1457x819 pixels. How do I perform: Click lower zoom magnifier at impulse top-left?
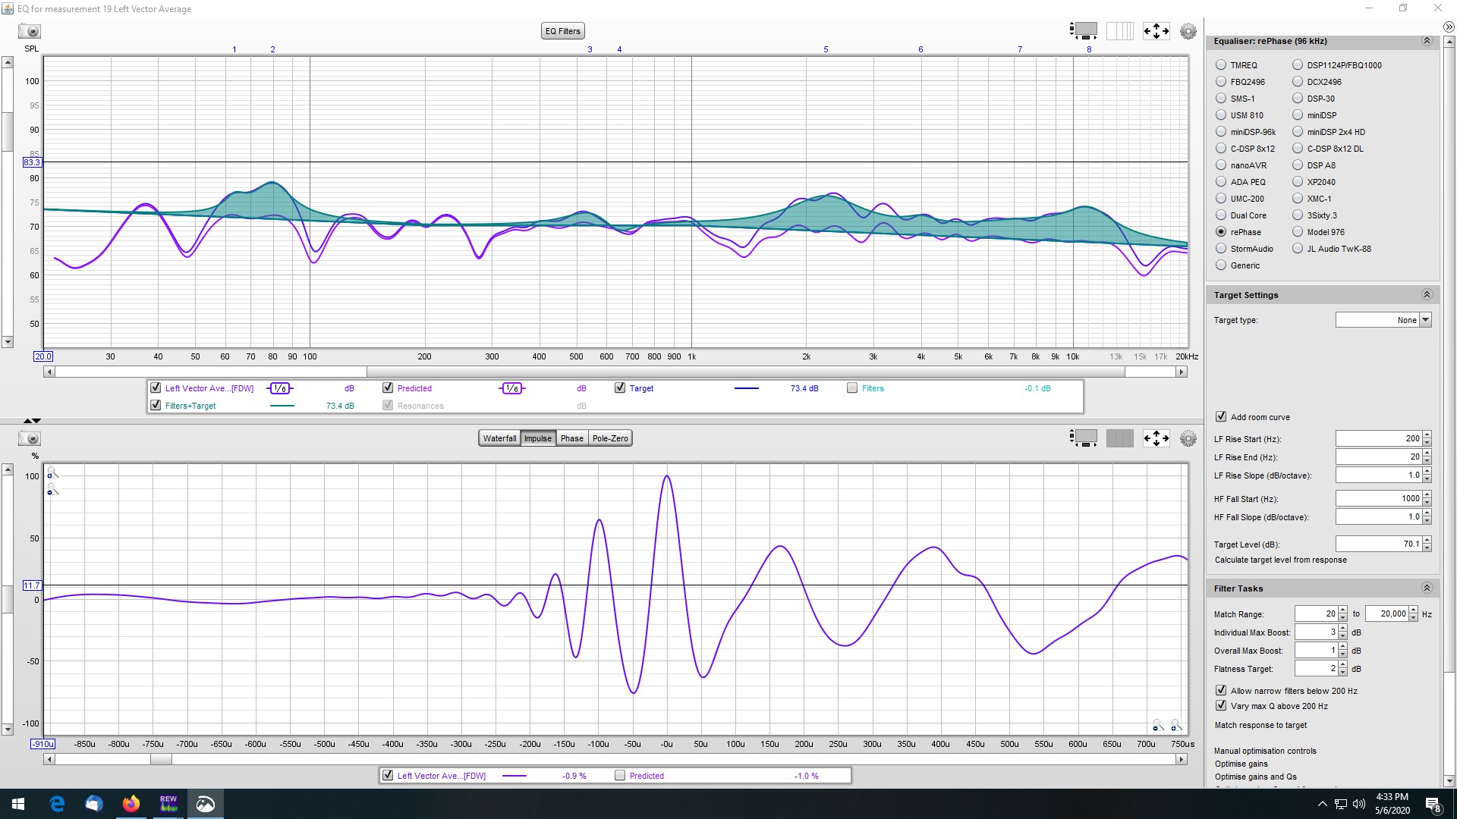[52, 491]
